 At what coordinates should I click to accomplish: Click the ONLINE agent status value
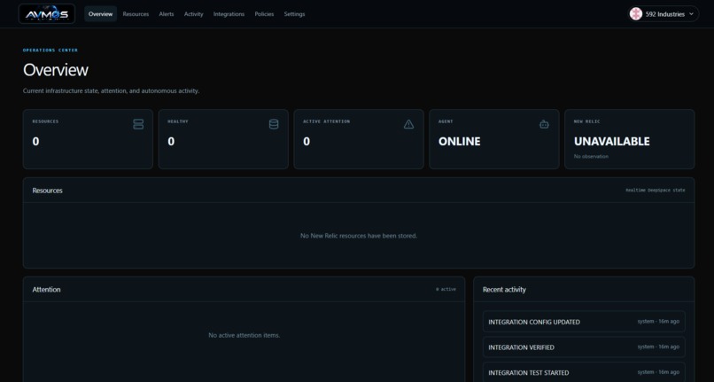459,141
